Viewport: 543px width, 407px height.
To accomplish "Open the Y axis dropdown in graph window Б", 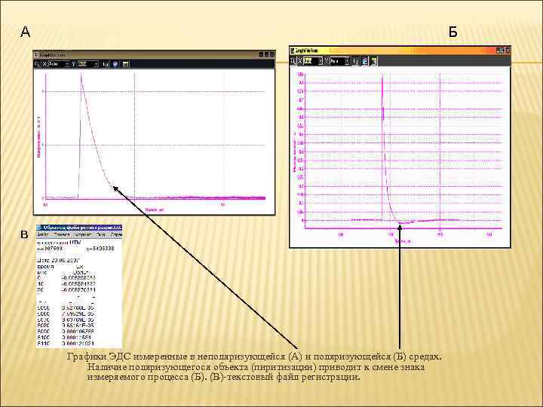I will pyautogui.click(x=347, y=61).
